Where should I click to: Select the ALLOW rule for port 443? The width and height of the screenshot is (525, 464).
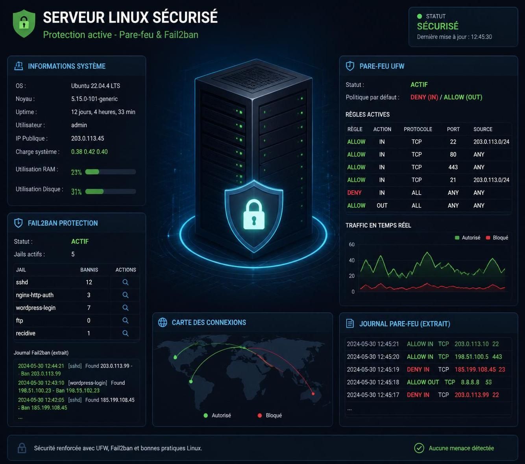pyautogui.click(x=429, y=167)
